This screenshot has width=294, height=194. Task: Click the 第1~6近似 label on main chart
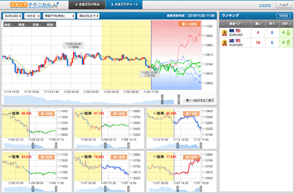coord(189,24)
